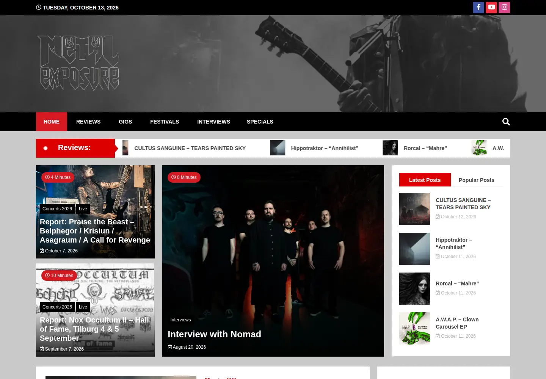The image size is (546, 379).
Task: Open the Gigs menu item
Action: pos(126,122)
